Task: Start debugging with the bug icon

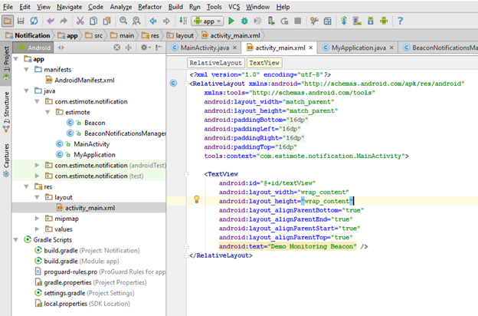Action: click(244, 21)
